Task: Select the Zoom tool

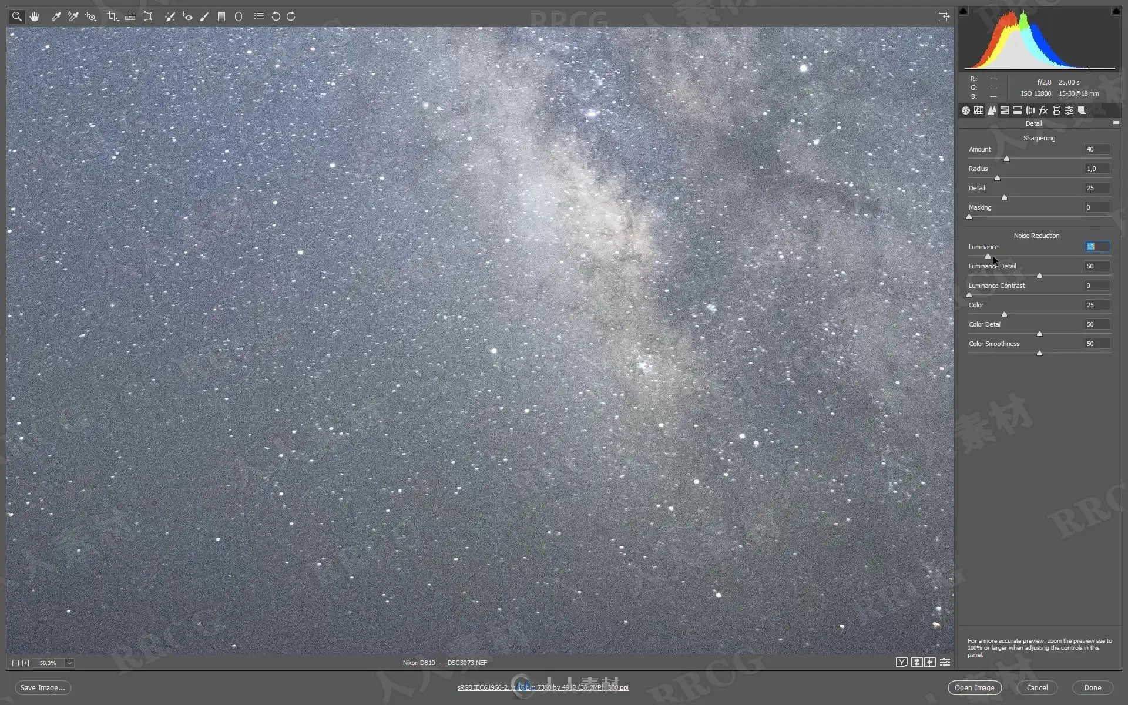Action: [x=17, y=16]
